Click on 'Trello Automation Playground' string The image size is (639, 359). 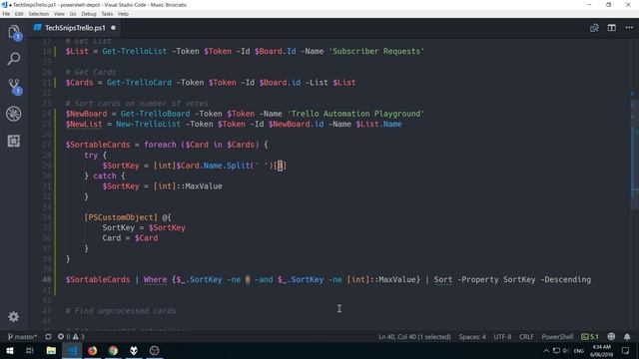pos(355,114)
